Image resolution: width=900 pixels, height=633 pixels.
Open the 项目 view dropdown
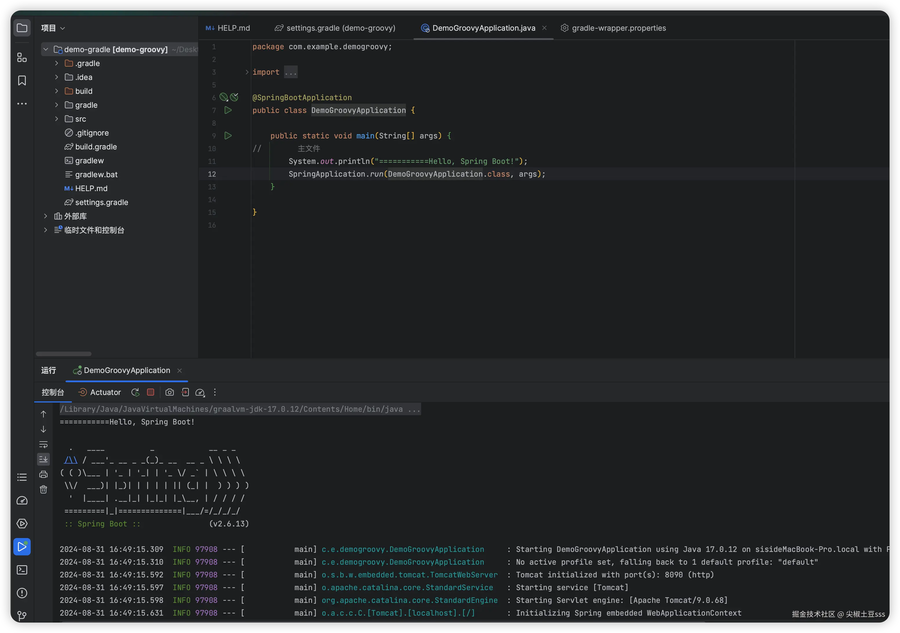tap(53, 28)
